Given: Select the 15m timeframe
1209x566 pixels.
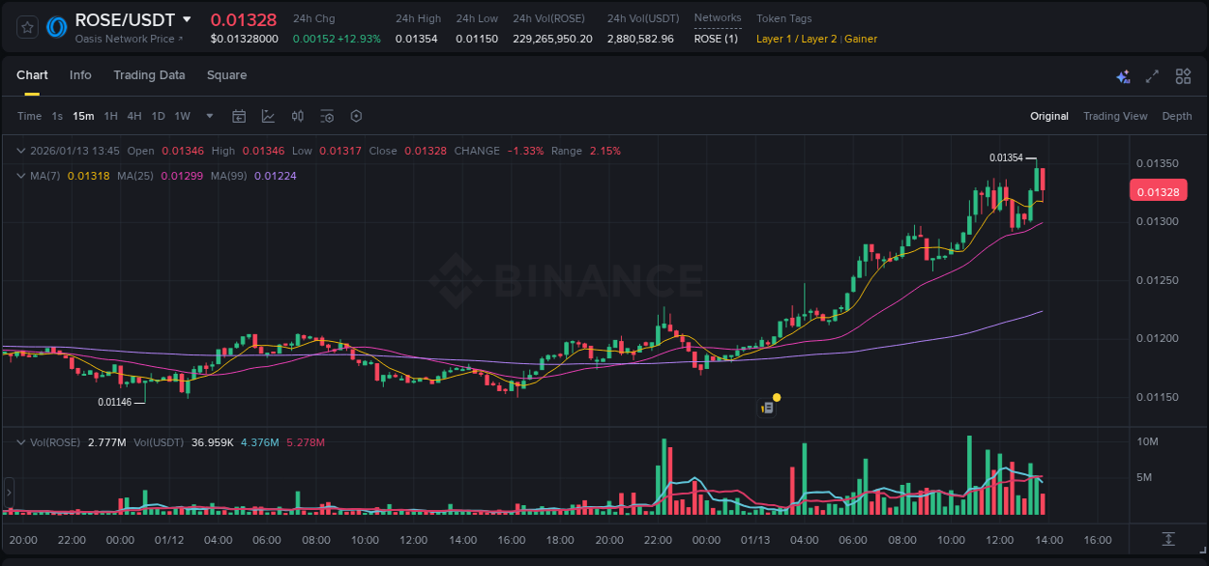Looking at the screenshot, I should (83, 116).
